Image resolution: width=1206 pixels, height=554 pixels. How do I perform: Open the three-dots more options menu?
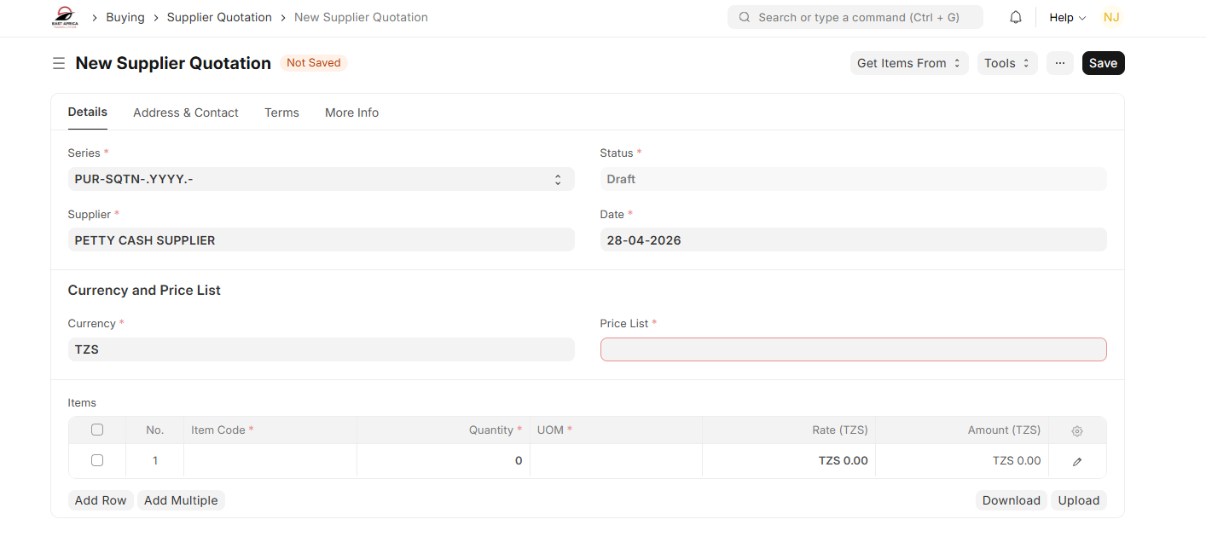(x=1060, y=63)
